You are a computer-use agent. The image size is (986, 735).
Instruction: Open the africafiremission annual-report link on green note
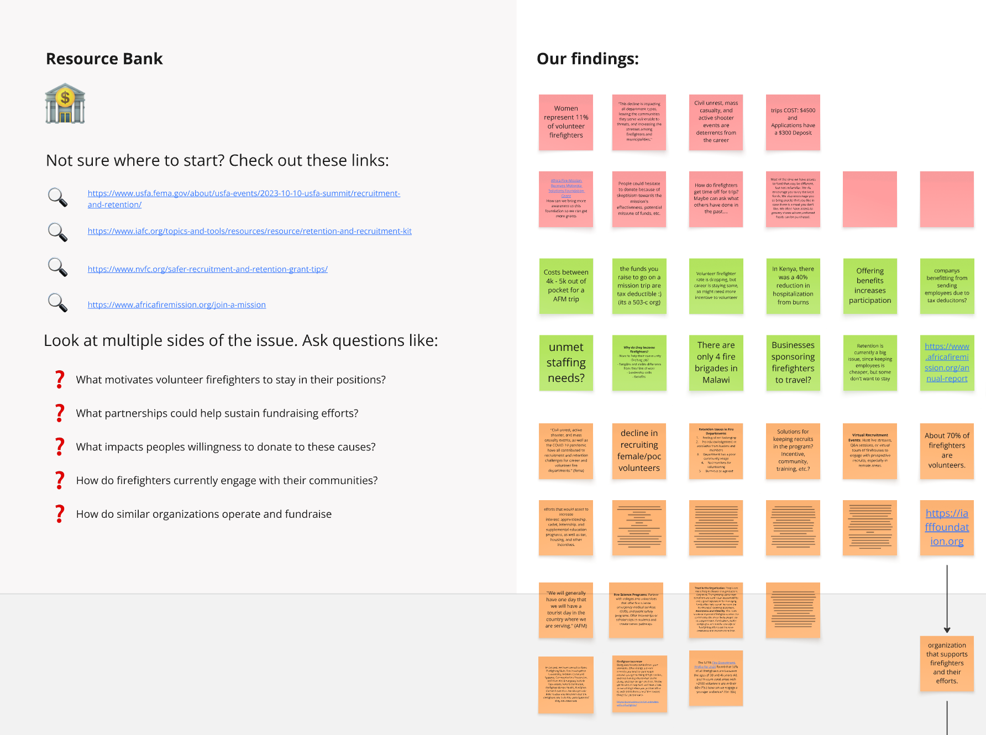tap(947, 363)
